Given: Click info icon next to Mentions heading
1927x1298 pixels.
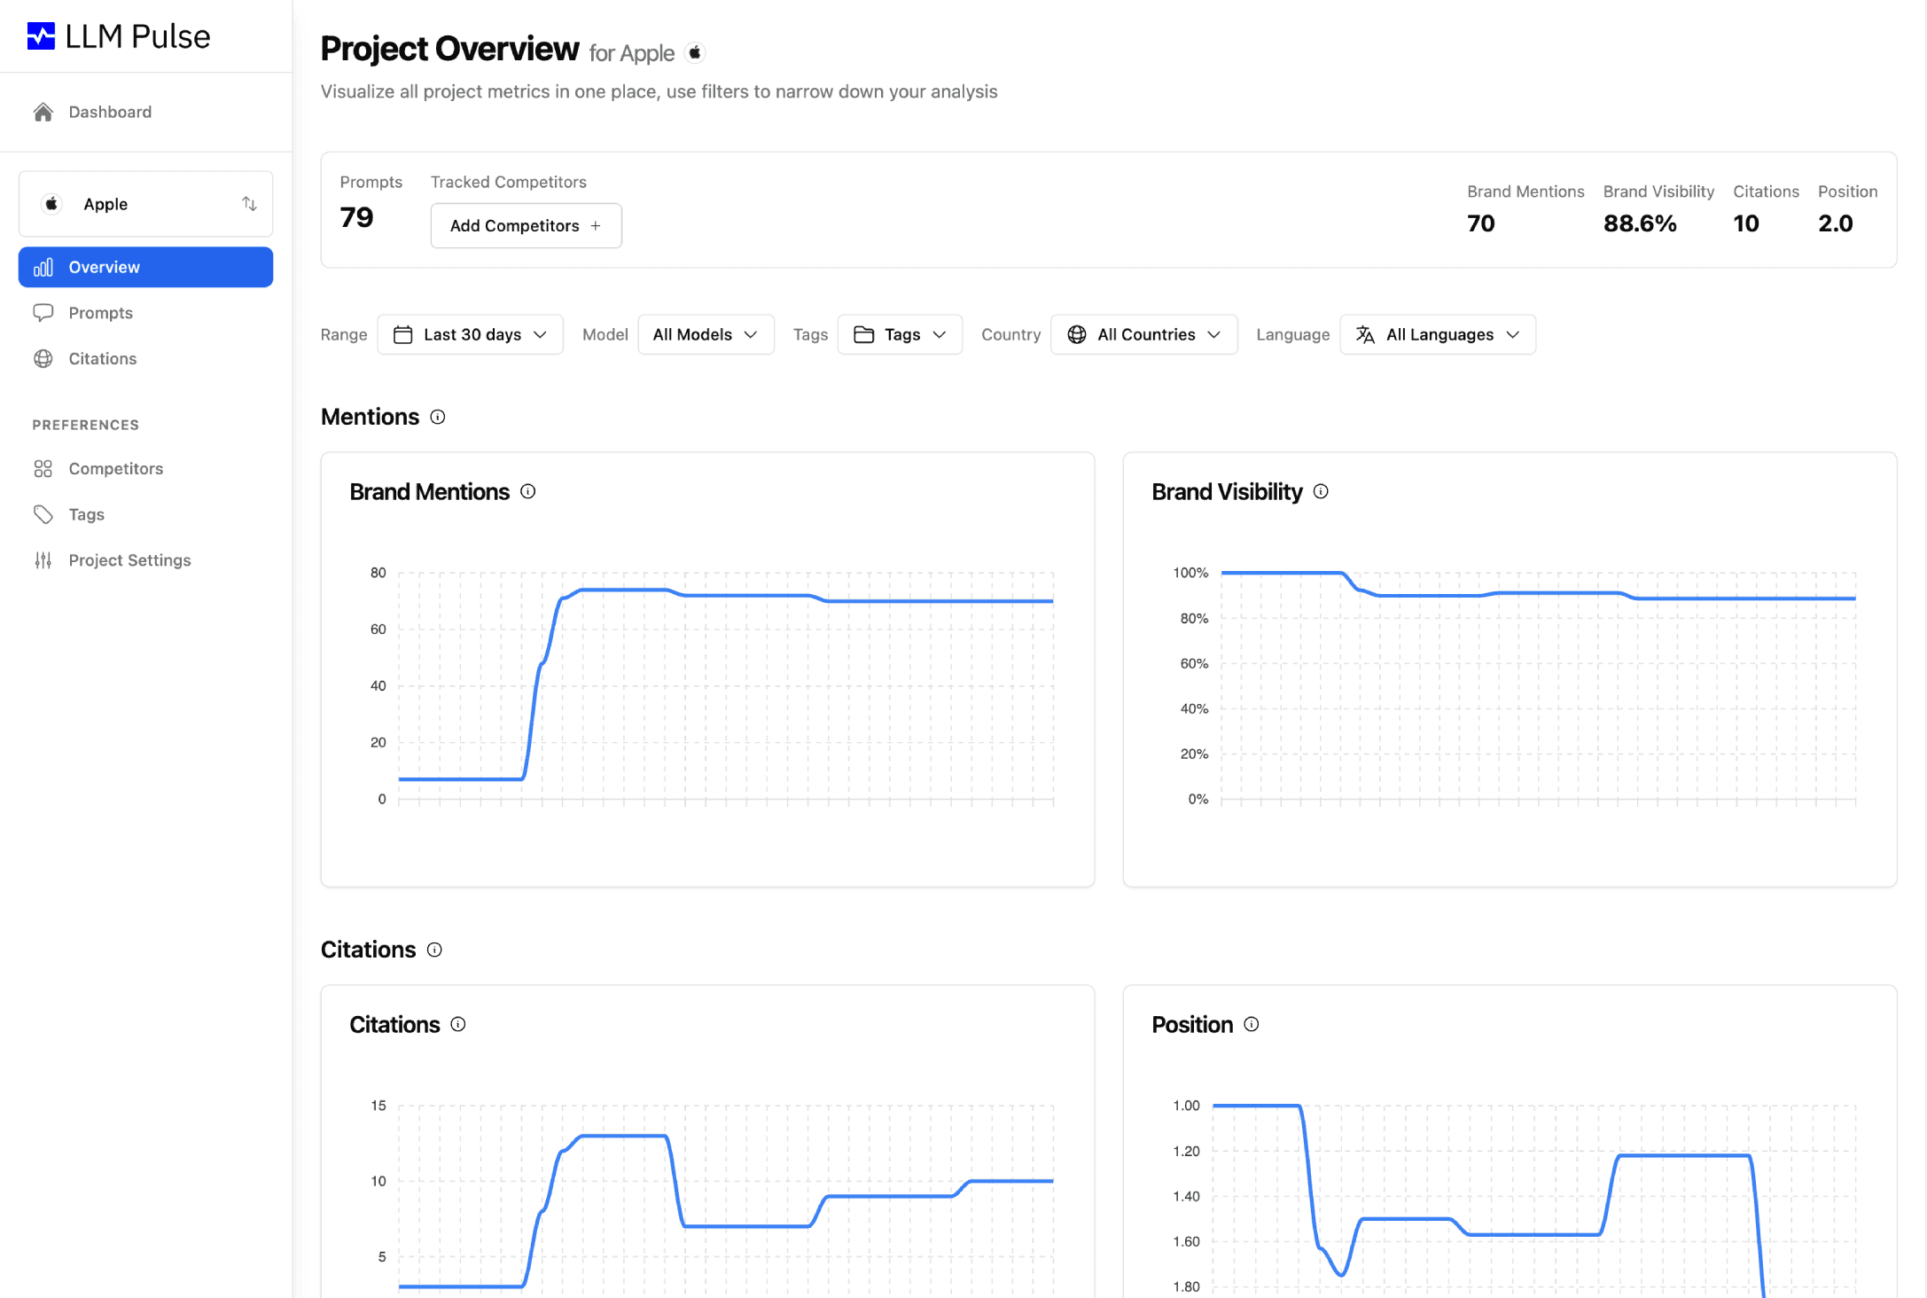Looking at the screenshot, I should [x=438, y=418].
